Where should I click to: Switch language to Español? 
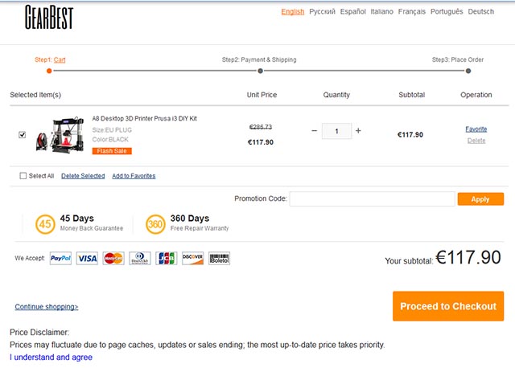pos(353,11)
